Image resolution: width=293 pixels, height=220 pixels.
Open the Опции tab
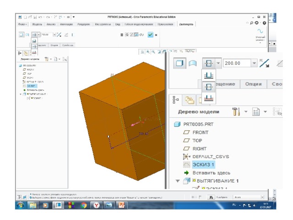[x=253, y=84]
